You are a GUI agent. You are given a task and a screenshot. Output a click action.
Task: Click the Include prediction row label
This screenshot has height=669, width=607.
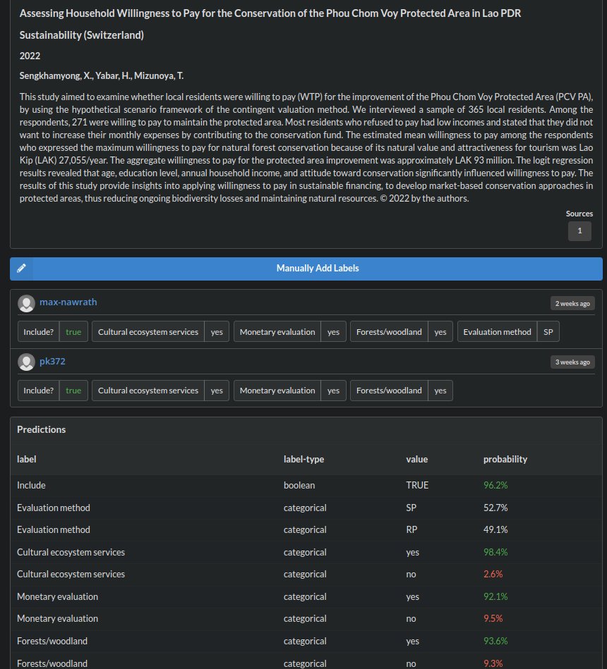[x=31, y=485]
